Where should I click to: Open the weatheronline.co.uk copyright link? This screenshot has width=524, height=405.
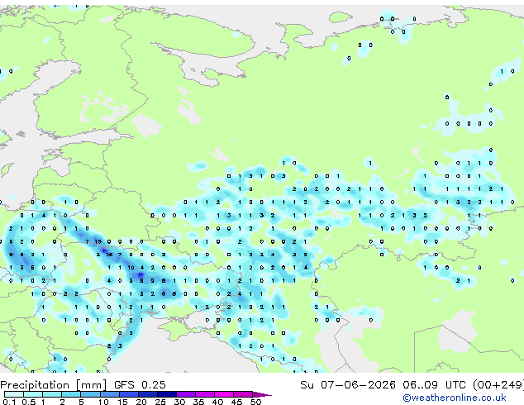pos(455,398)
